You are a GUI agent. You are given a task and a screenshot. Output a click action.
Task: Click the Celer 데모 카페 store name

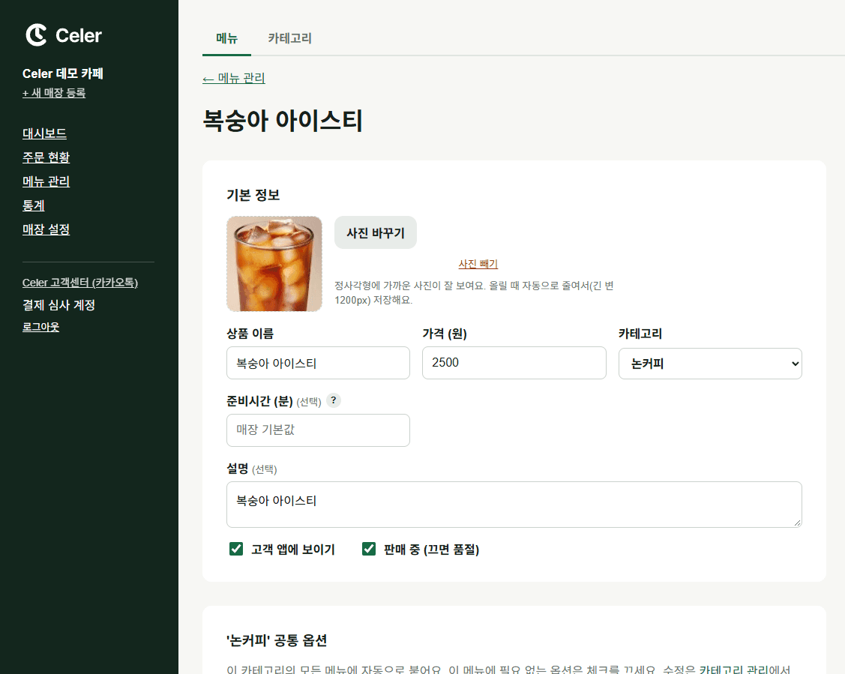click(x=63, y=73)
